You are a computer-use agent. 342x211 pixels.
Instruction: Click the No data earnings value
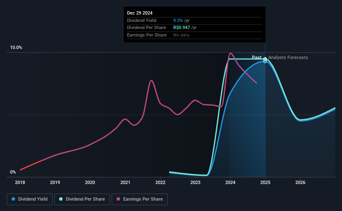click(x=181, y=35)
